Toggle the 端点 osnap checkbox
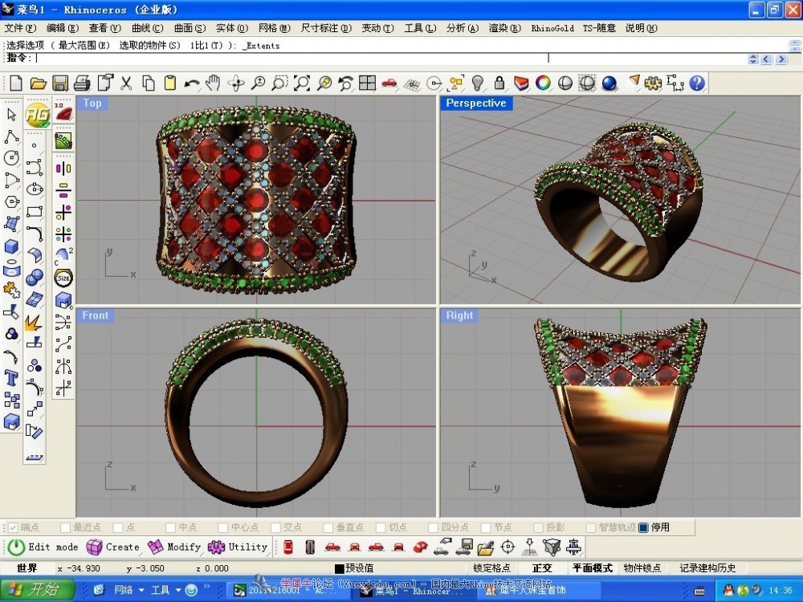 click(13, 527)
